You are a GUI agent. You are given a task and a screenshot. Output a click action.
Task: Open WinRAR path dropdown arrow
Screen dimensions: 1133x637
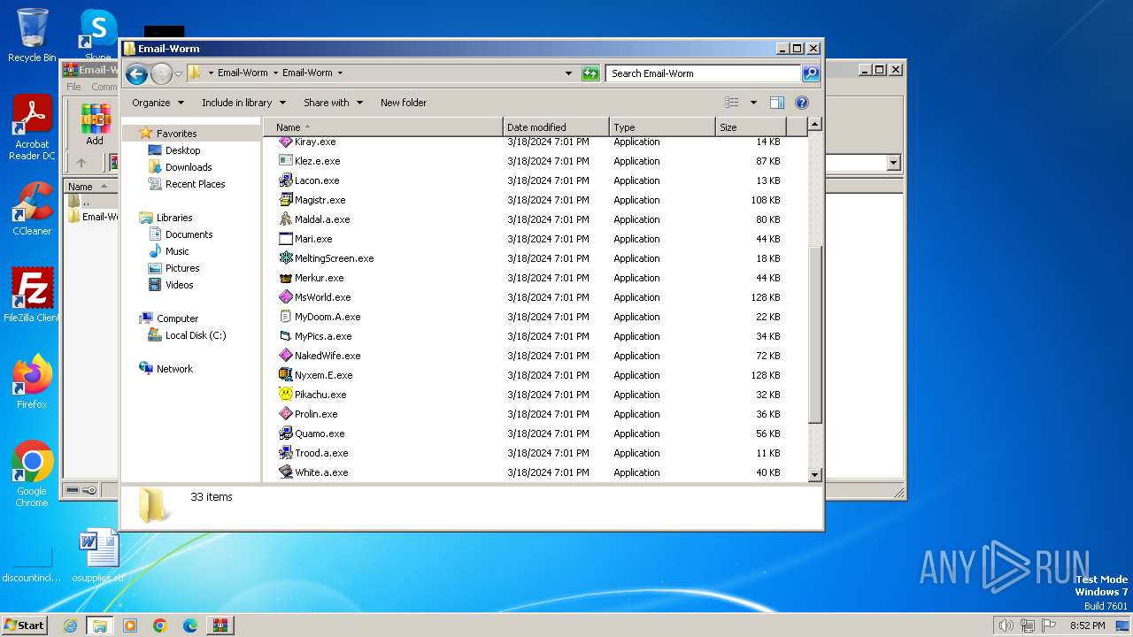(x=893, y=163)
